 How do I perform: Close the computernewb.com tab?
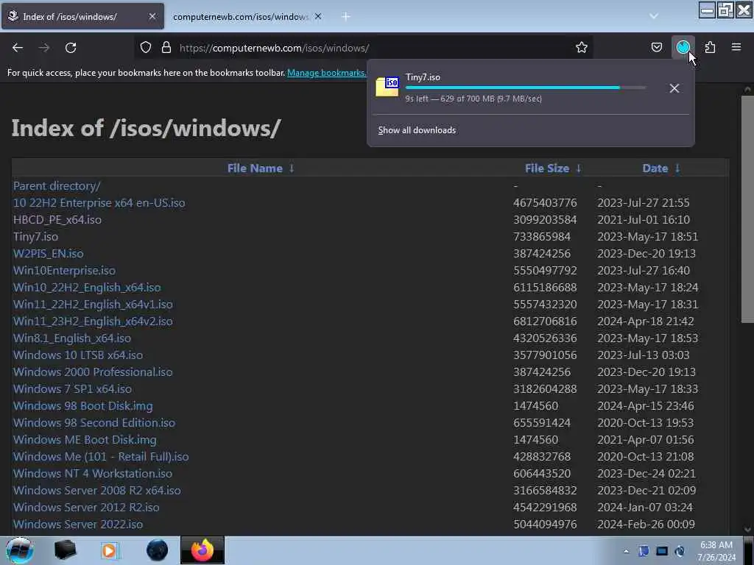318,16
